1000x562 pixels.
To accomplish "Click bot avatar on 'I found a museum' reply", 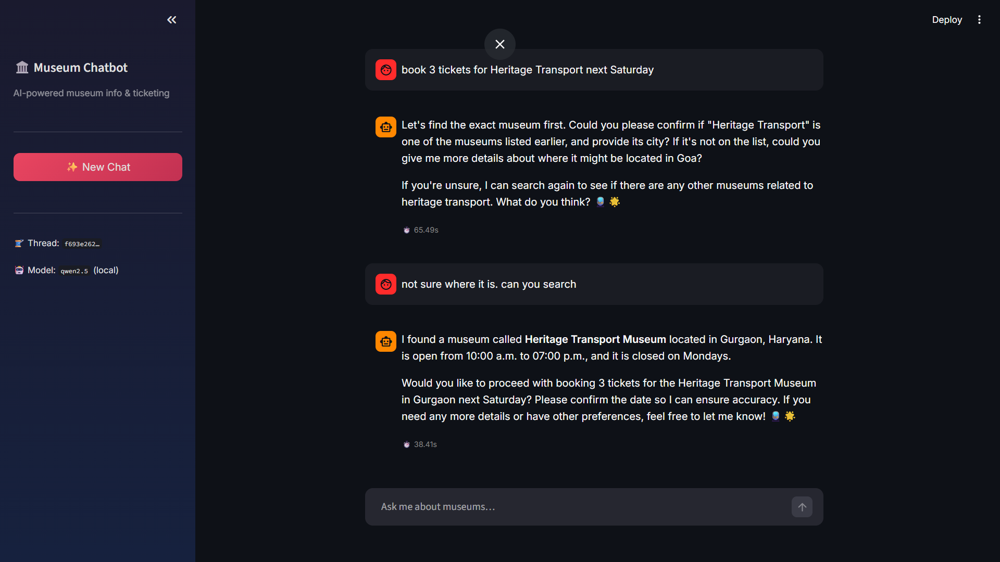I will click(x=386, y=341).
